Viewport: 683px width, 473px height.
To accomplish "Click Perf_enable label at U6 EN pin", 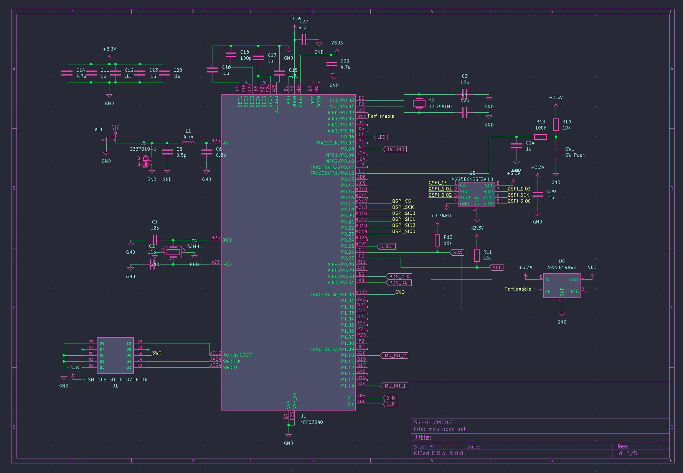I will point(518,289).
